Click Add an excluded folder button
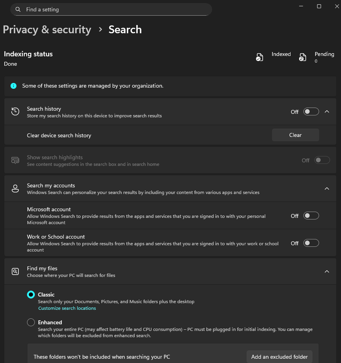341x363 pixels. coord(280,357)
